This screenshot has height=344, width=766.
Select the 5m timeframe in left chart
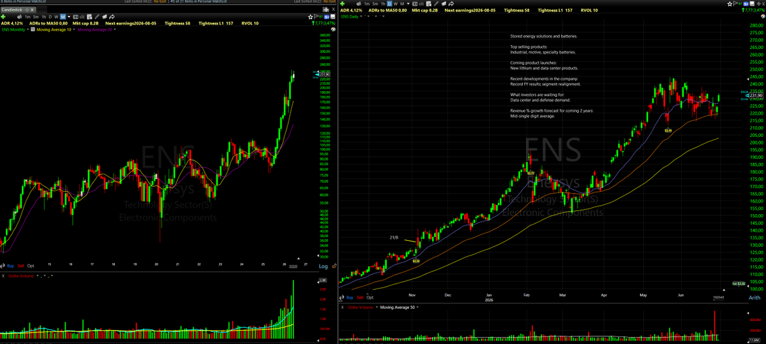36,17
